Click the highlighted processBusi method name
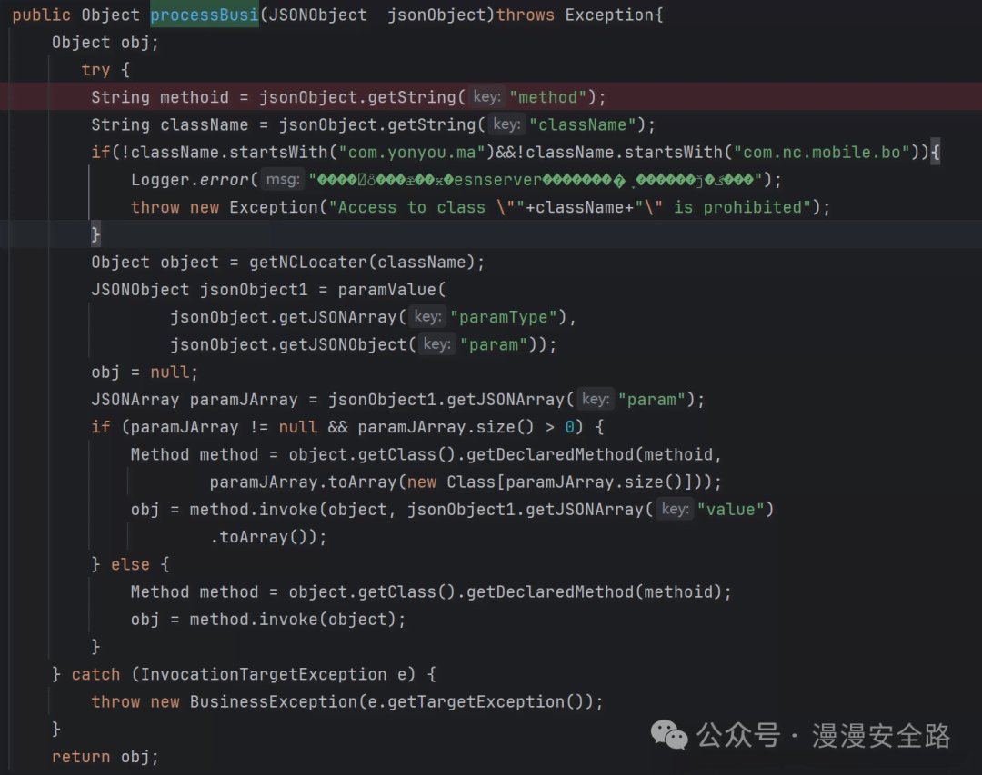The image size is (982, 775). pyautogui.click(x=205, y=15)
